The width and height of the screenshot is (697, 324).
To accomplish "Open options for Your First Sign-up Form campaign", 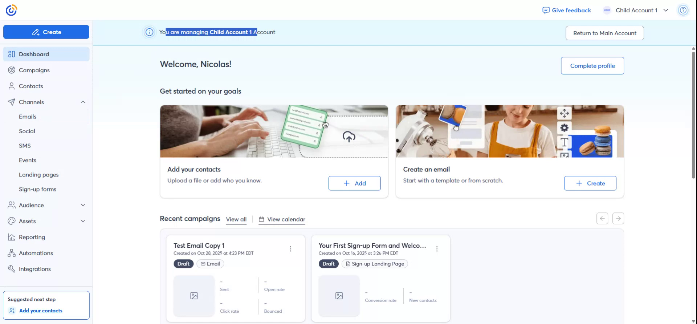I will 437,249.
